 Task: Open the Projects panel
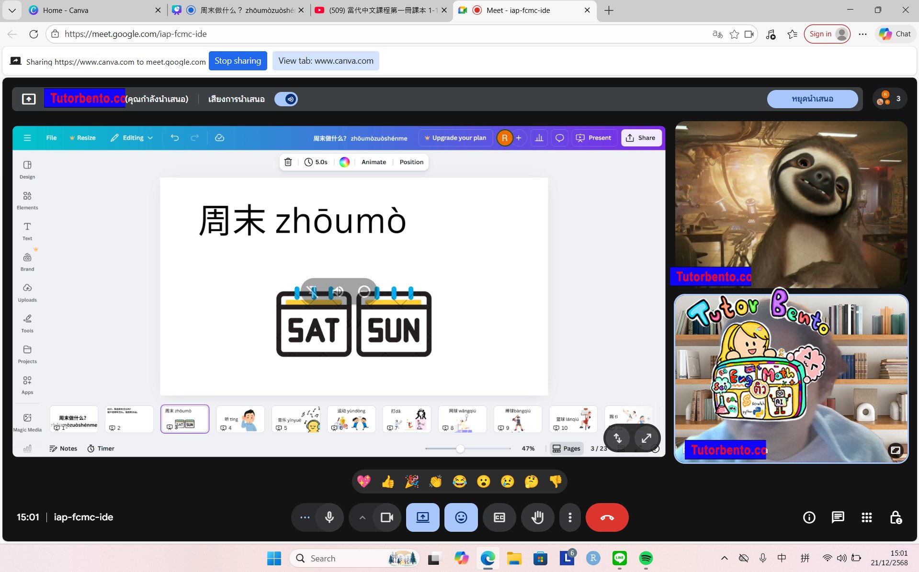click(27, 353)
